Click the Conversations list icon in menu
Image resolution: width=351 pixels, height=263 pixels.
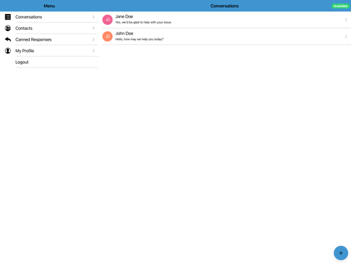click(x=8, y=17)
